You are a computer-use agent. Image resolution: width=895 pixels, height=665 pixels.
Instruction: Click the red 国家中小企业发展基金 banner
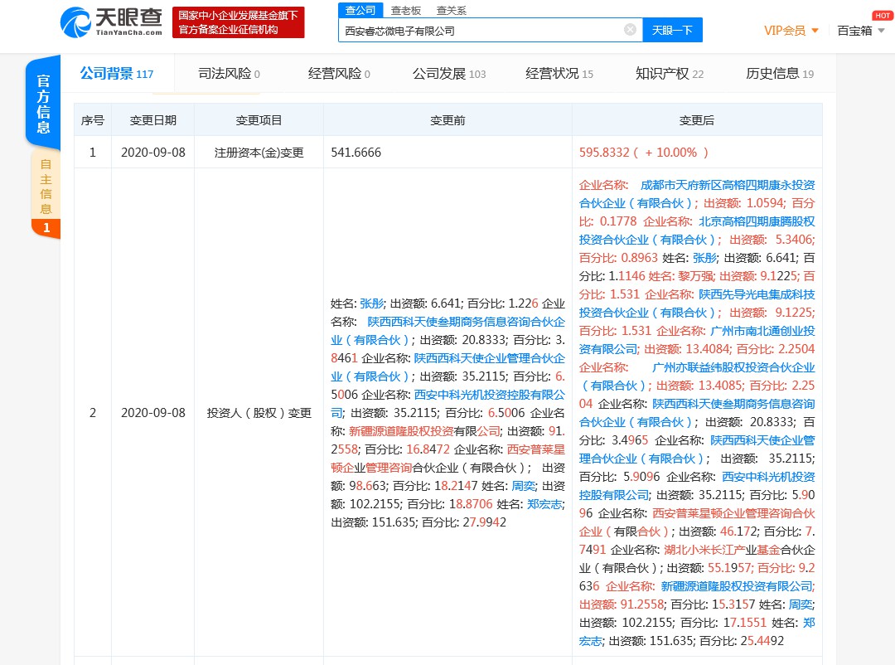(238, 22)
